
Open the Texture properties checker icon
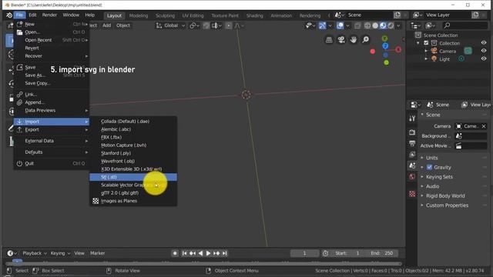412,194
